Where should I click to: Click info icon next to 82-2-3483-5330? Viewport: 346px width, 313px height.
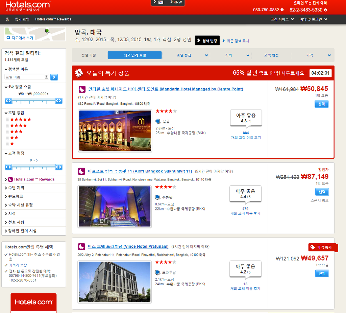click(325, 10)
